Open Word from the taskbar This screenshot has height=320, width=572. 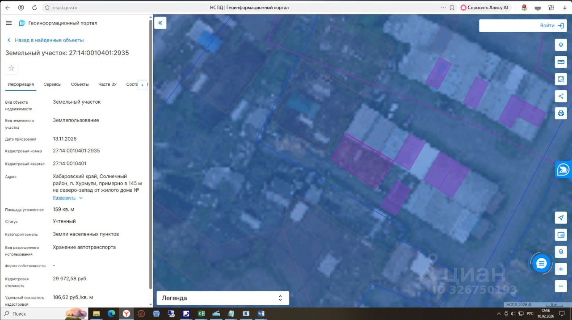261,314
